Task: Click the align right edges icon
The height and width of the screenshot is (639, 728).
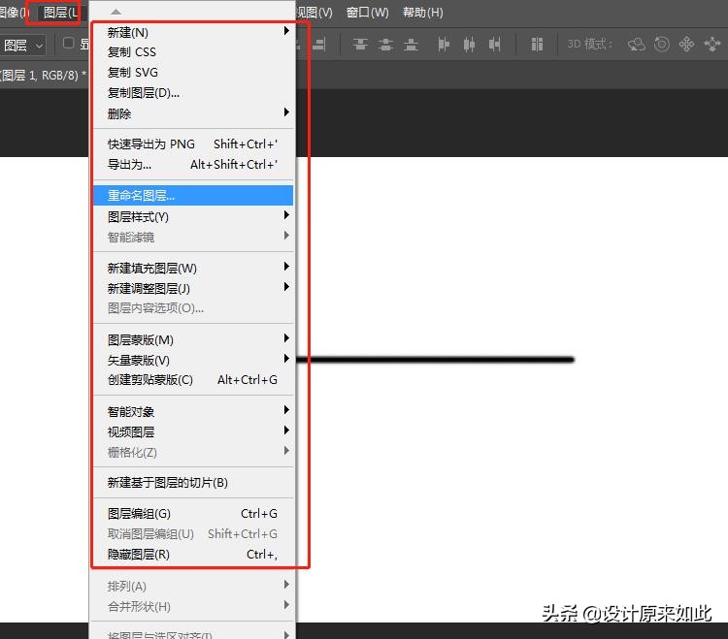Action: tap(318, 45)
